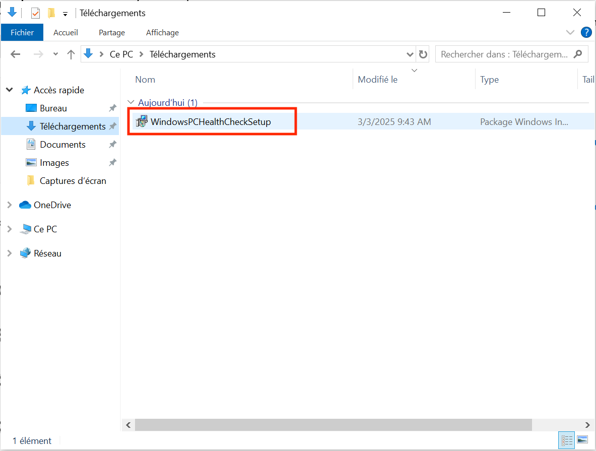Go forward with the right arrow

click(38, 54)
